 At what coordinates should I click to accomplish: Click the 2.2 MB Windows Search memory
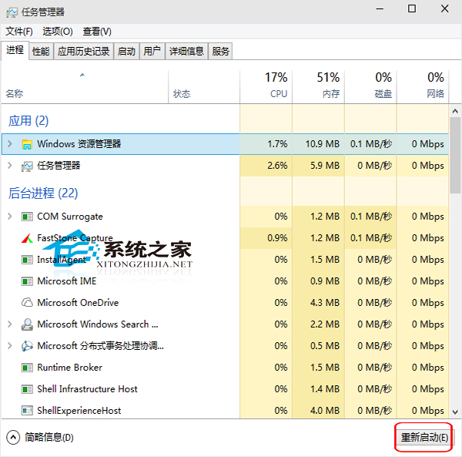pos(325,324)
